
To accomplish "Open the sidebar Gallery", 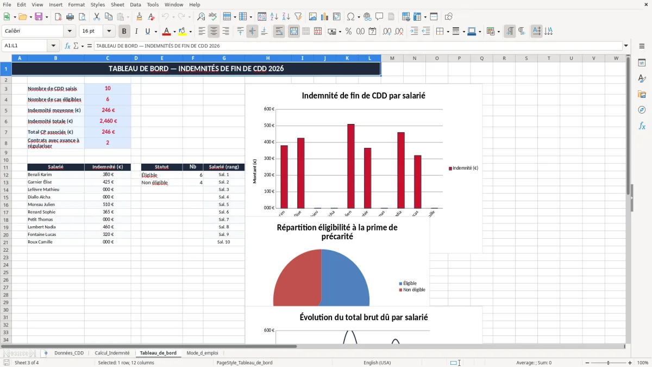I will [642, 95].
